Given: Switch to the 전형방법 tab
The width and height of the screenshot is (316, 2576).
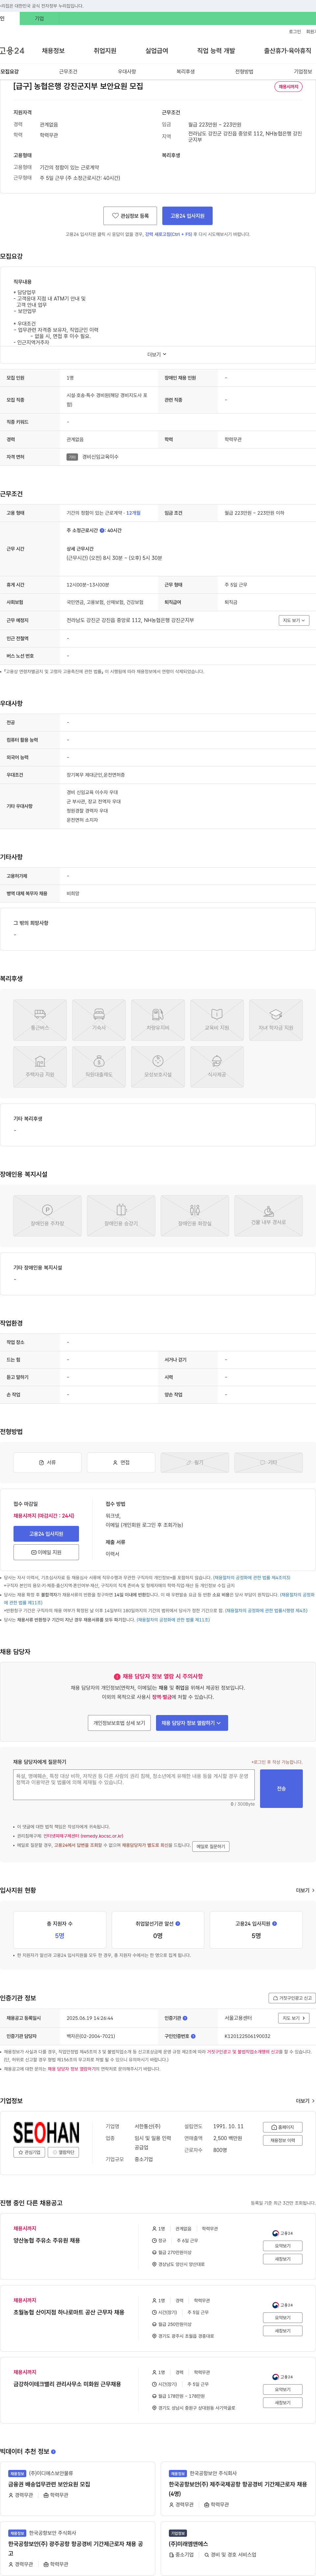Looking at the screenshot, I should click(244, 72).
